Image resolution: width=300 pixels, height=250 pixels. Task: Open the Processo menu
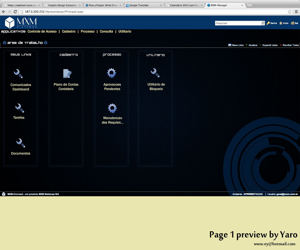click(87, 31)
